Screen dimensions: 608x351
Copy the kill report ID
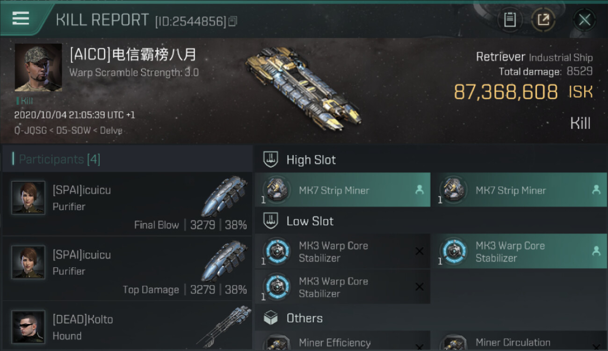(x=232, y=21)
